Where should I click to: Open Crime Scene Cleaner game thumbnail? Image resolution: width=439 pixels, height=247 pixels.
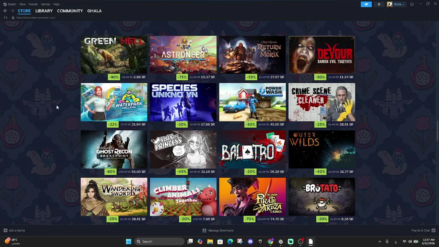point(322,102)
